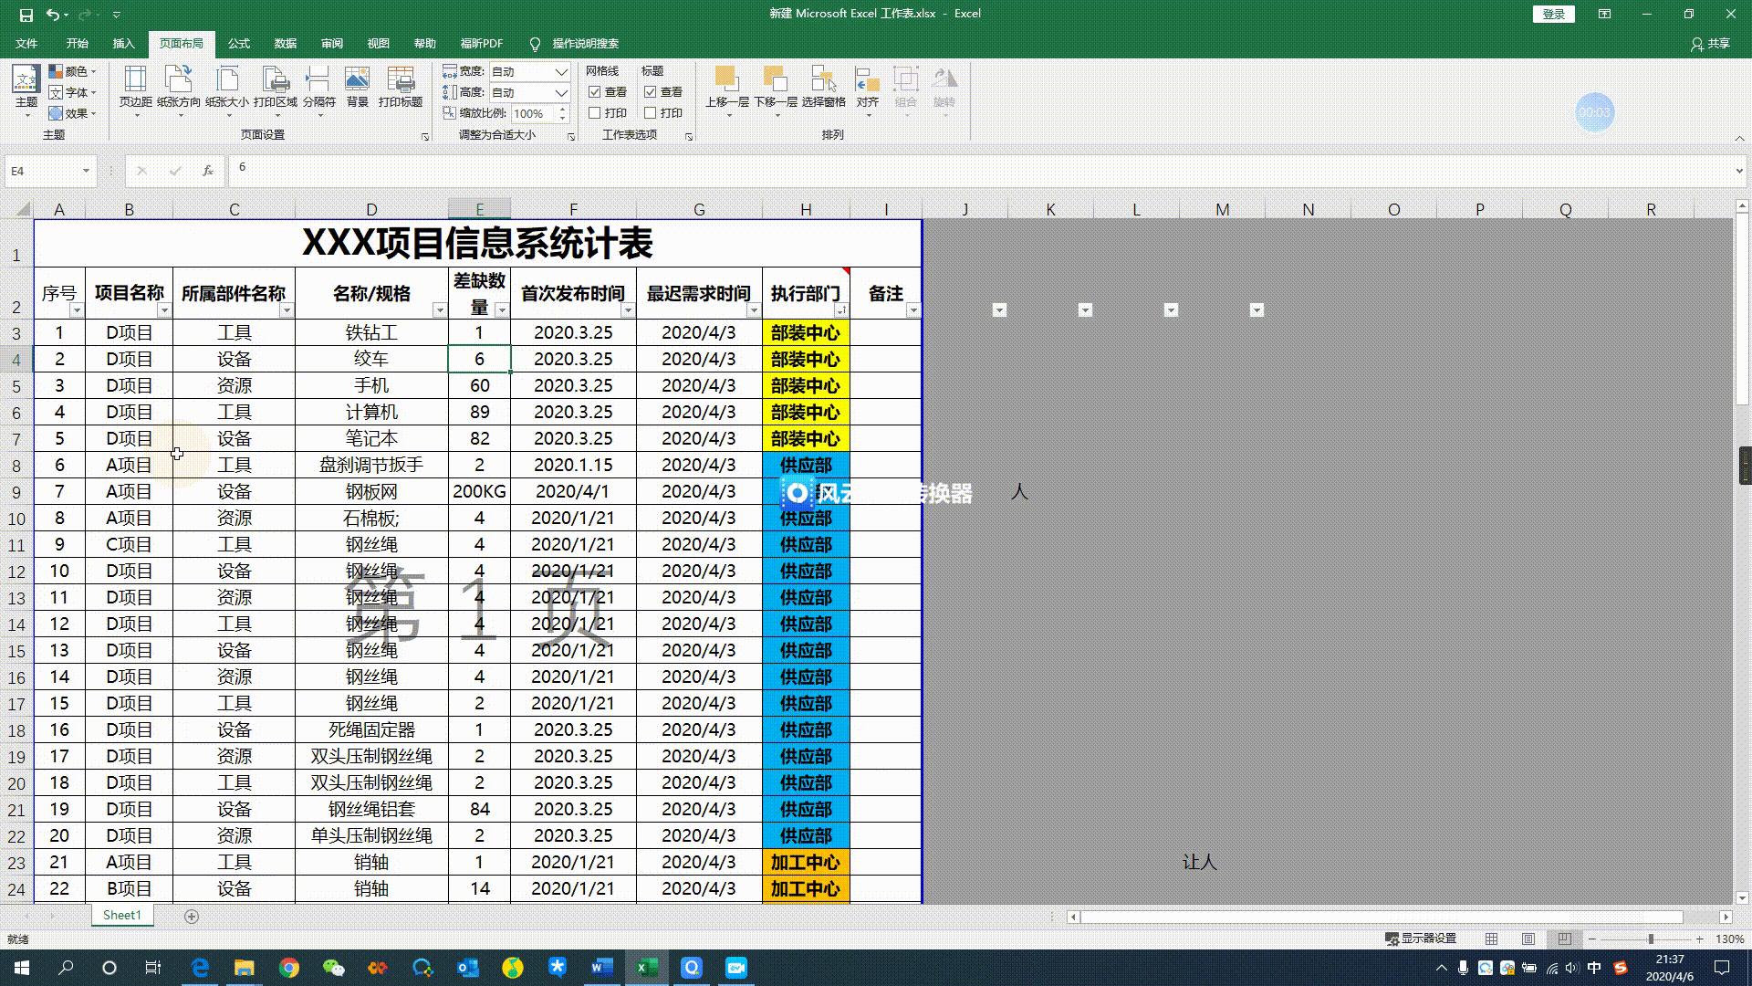
Task: Expand the Name Box dropdown showing E4
Action: (x=86, y=171)
